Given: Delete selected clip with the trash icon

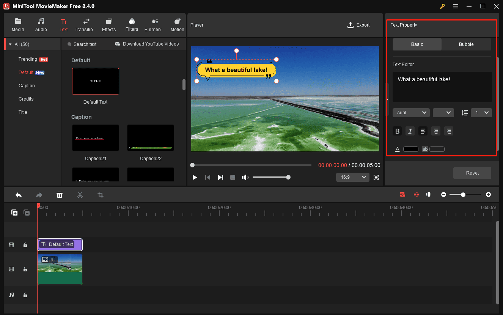Looking at the screenshot, I should [60, 195].
